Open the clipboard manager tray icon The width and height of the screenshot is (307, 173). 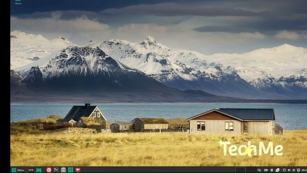pyautogui.click(x=278, y=170)
